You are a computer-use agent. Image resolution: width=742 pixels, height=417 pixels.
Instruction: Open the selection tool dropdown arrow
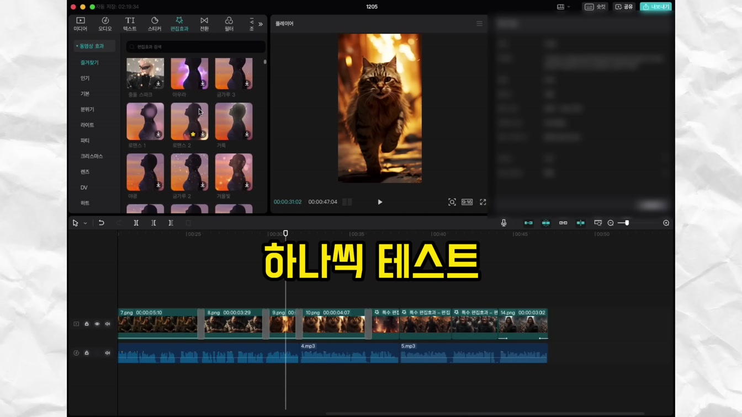[85, 223]
